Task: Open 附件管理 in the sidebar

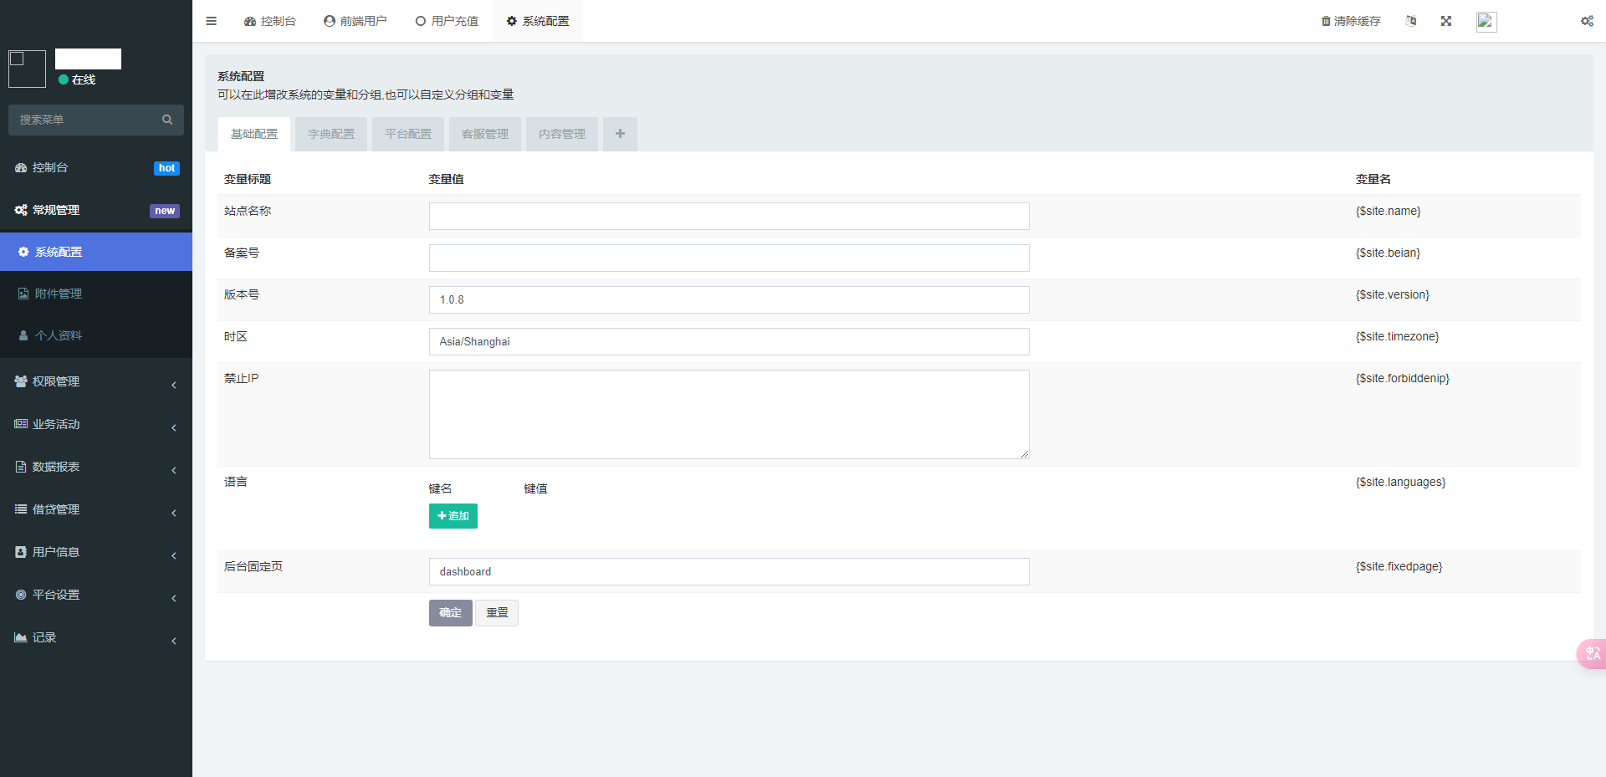Action: pos(59,294)
